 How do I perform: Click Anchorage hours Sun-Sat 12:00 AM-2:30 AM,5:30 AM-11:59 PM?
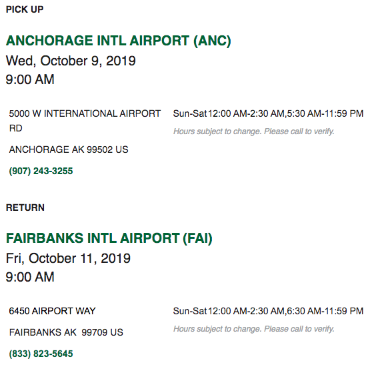click(268, 113)
